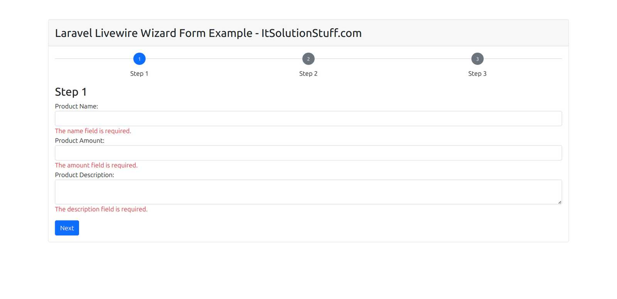The width and height of the screenshot is (617, 299).
Task: Click the Step 2 text label
Action: click(308, 73)
